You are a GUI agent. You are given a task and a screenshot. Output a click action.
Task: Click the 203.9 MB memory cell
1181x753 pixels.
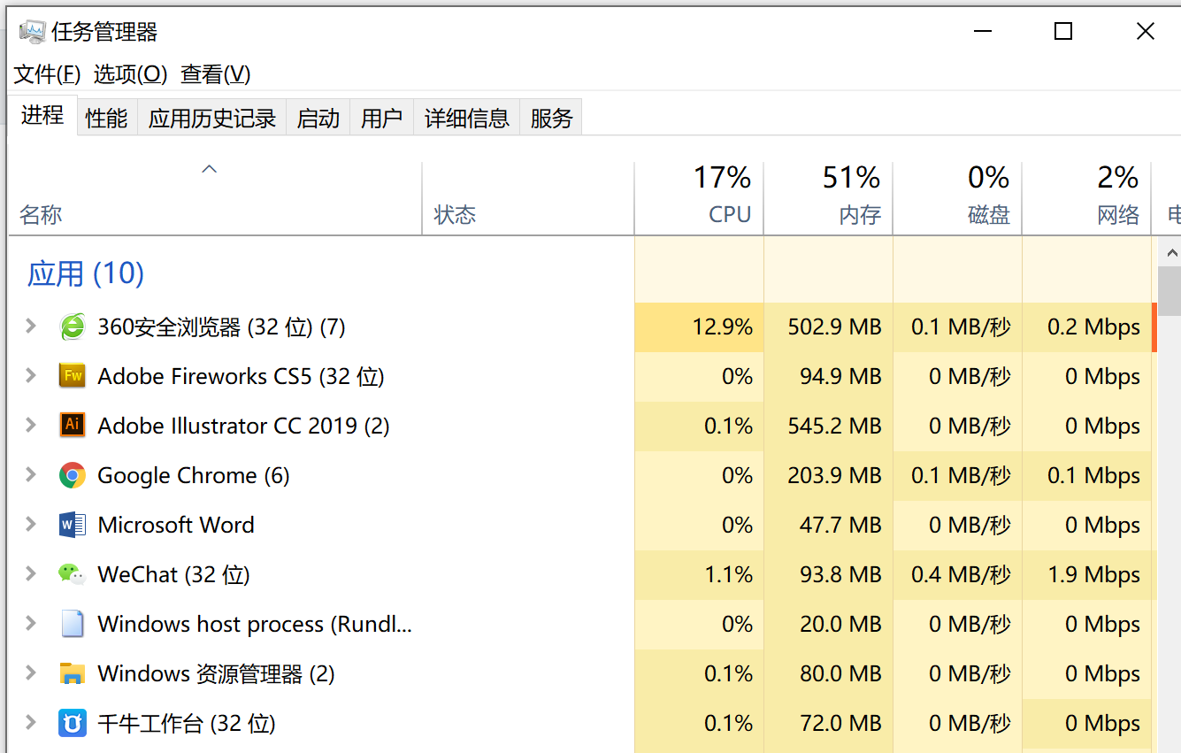tap(828, 475)
